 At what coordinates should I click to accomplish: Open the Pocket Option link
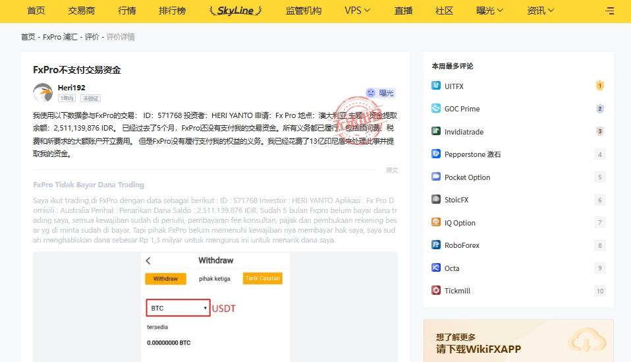click(x=467, y=177)
